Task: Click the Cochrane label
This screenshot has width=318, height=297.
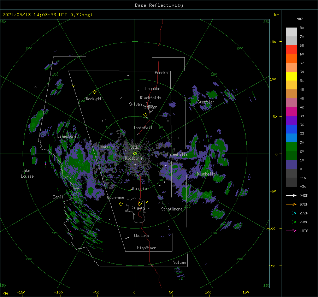Action: [x=116, y=197]
